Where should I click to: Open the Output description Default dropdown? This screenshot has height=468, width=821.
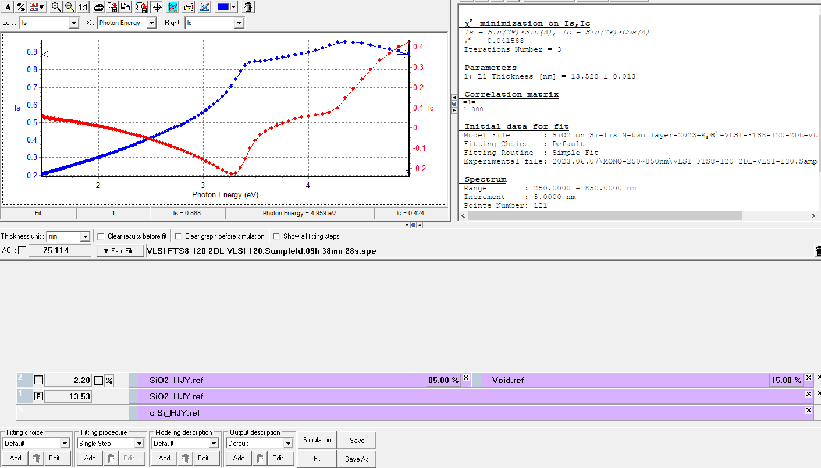289,443
